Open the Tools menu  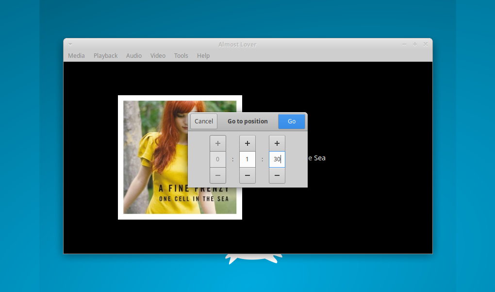tap(181, 56)
